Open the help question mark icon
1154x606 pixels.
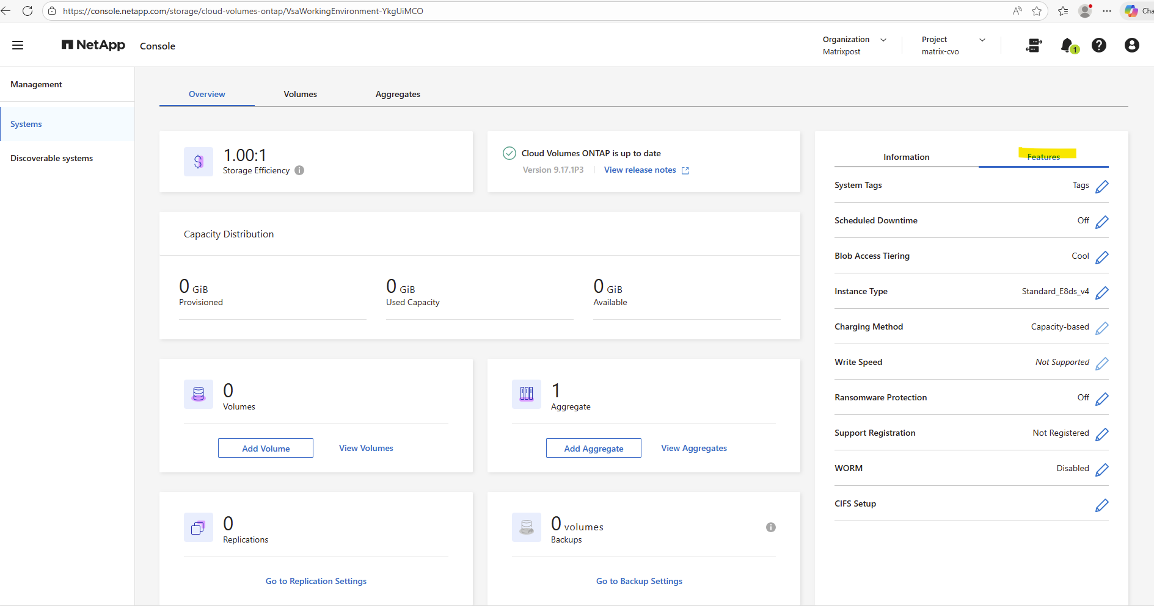pos(1098,45)
